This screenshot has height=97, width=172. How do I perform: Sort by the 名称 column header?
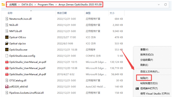10,13
